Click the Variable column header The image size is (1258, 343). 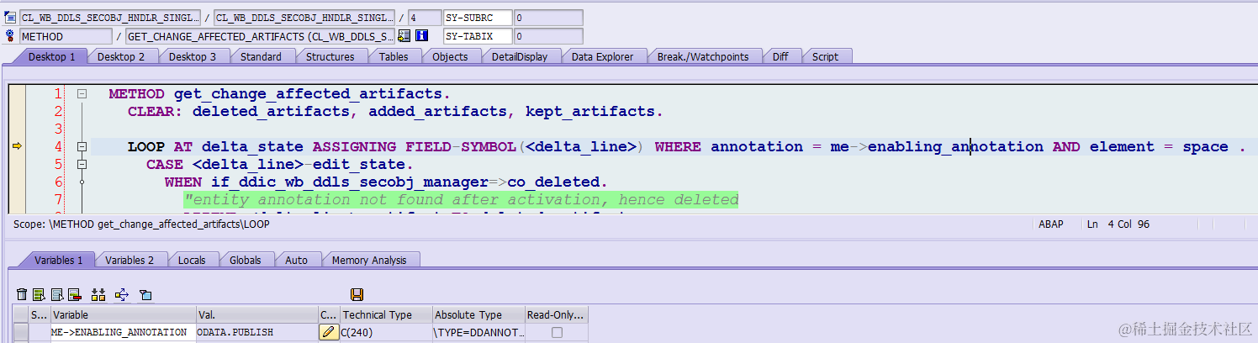point(123,315)
